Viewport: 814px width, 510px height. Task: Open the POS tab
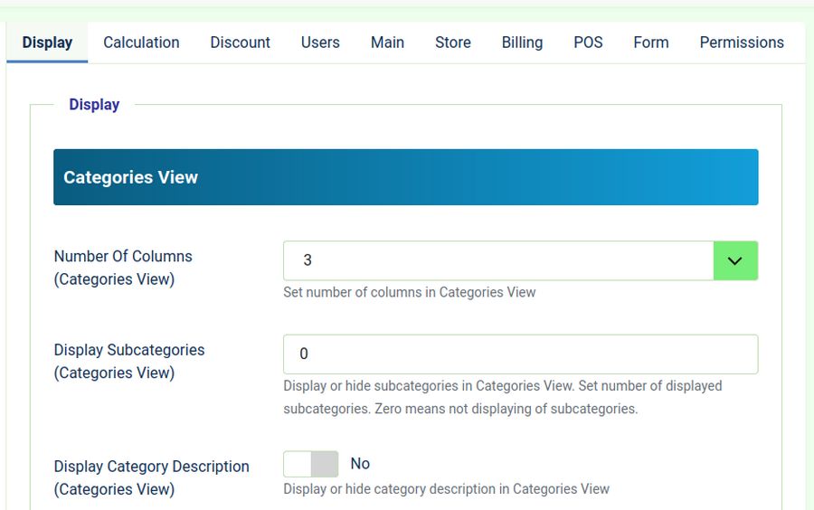588,42
